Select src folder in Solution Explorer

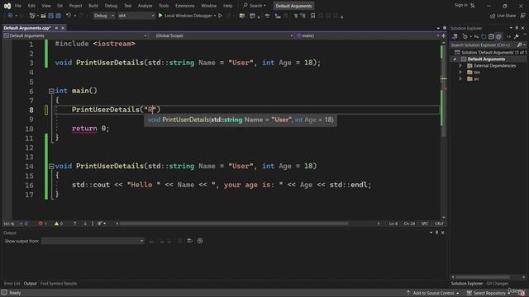point(476,79)
